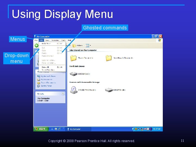Click the ghosted Copy To Folder command
Screen dimensions: 196x147
pos(52,60)
